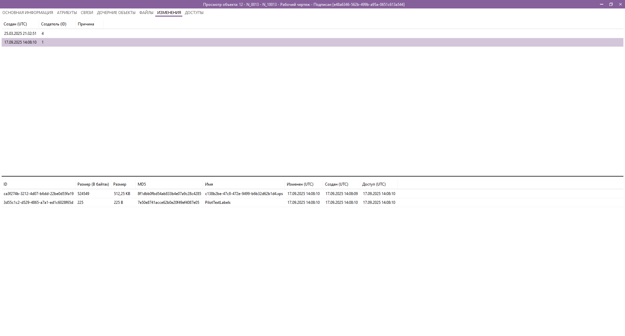Select the СВЯЗИ tab
The width and height of the screenshot is (625, 336).
pos(86,12)
